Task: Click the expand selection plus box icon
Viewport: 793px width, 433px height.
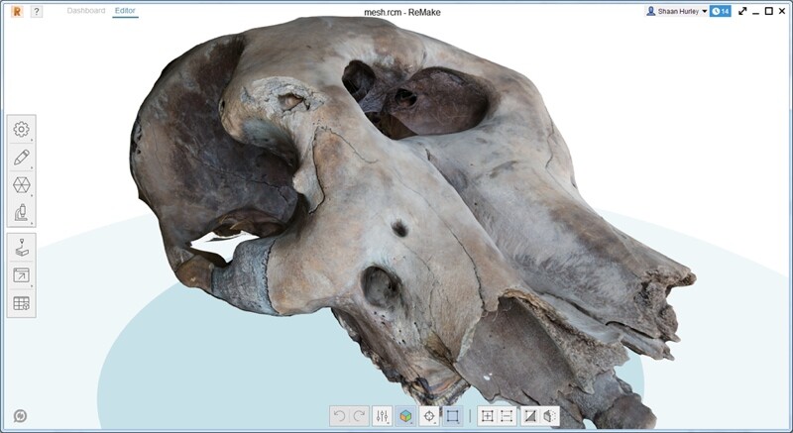Action: (487, 417)
